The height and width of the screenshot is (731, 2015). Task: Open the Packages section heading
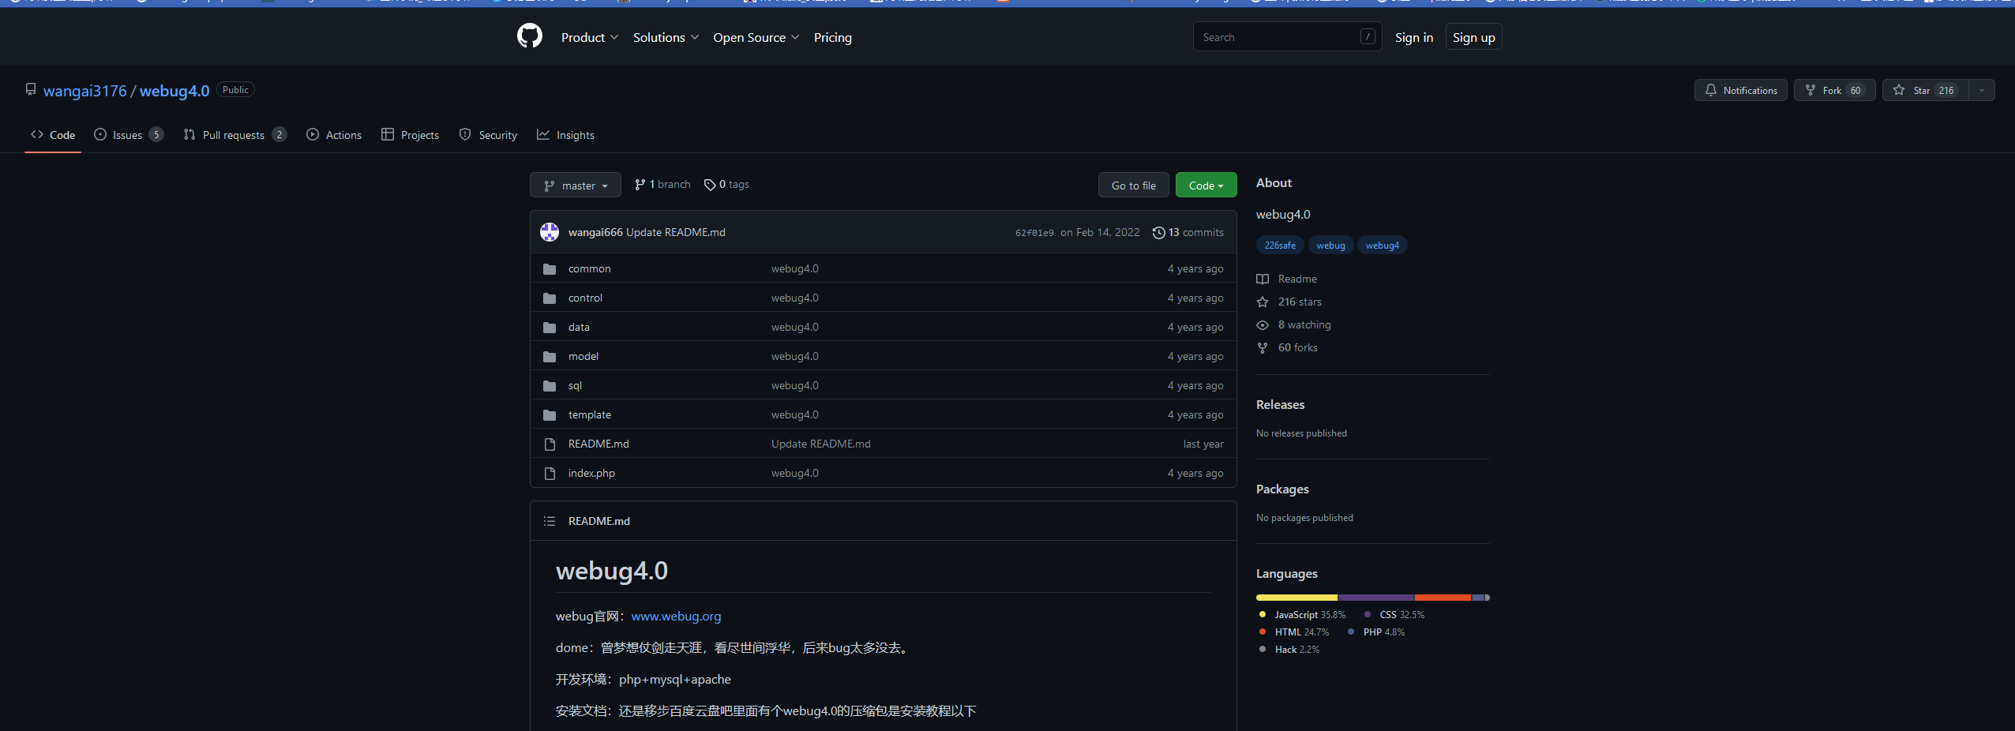[1282, 489]
